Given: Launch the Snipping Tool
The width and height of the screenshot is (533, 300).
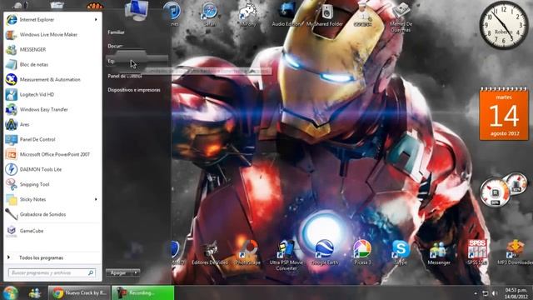Looking at the screenshot, I should pyautogui.click(x=52, y=184).
